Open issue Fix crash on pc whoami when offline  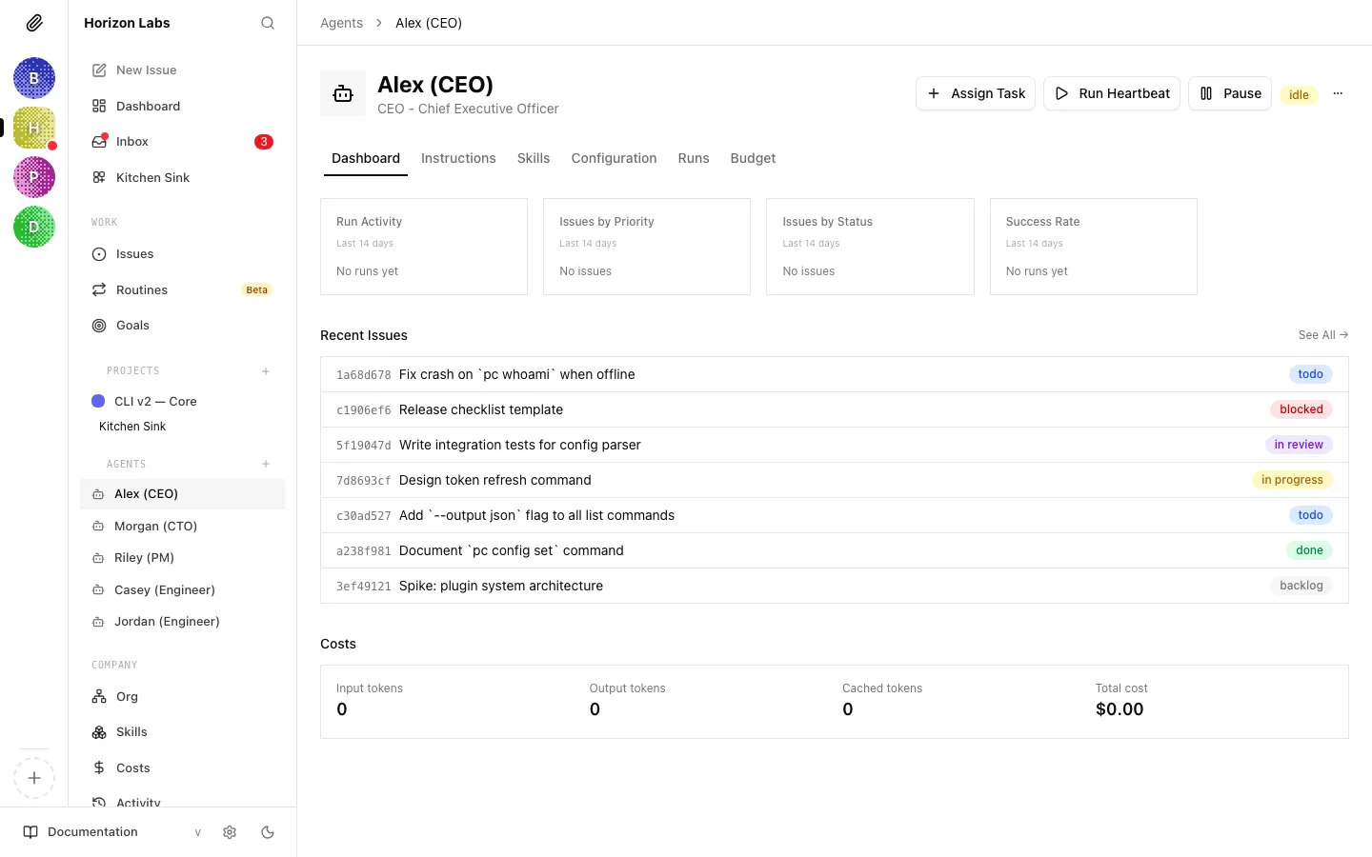click(835, 374)
